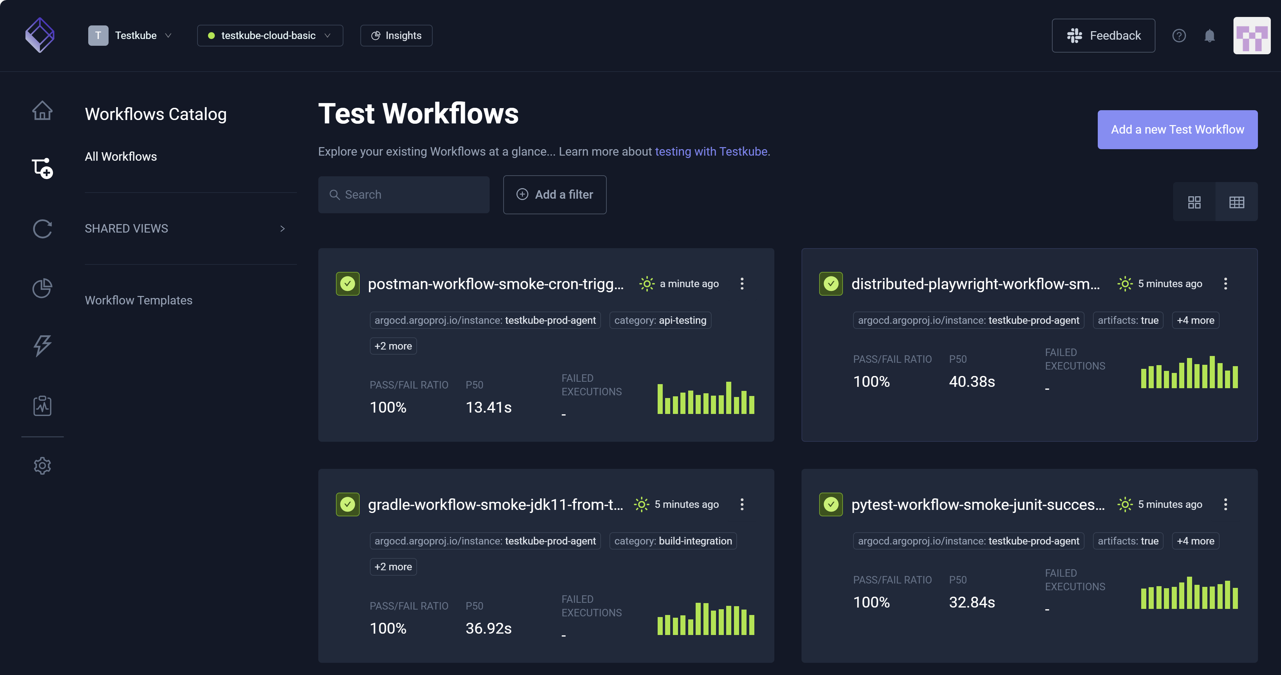Switch to grid card view layout
Screen dimensions: 1281x675
point(1194,202)
